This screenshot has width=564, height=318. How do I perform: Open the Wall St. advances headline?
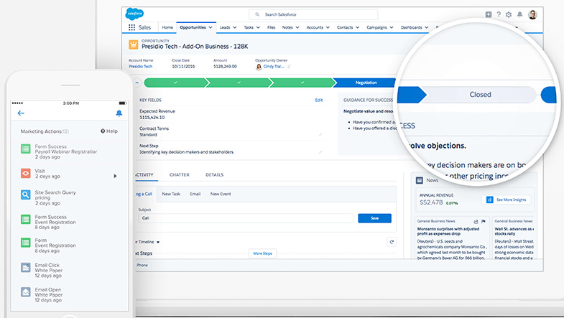coord(514,231)
